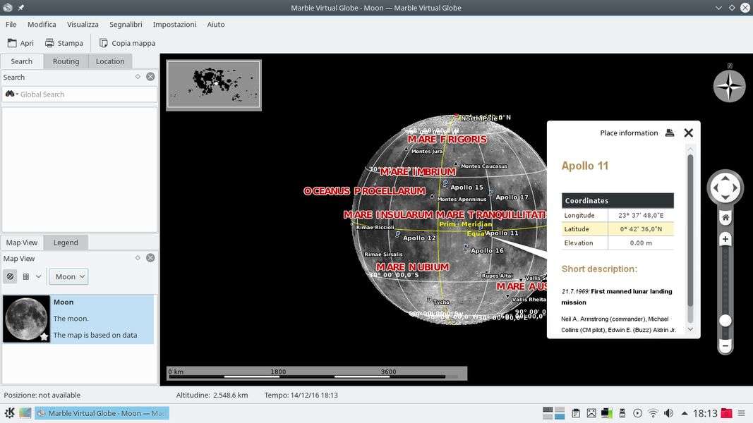Click Copia mappa toolbar button
The width and height of the screenshot is (753, 423).
coord(127,43)
